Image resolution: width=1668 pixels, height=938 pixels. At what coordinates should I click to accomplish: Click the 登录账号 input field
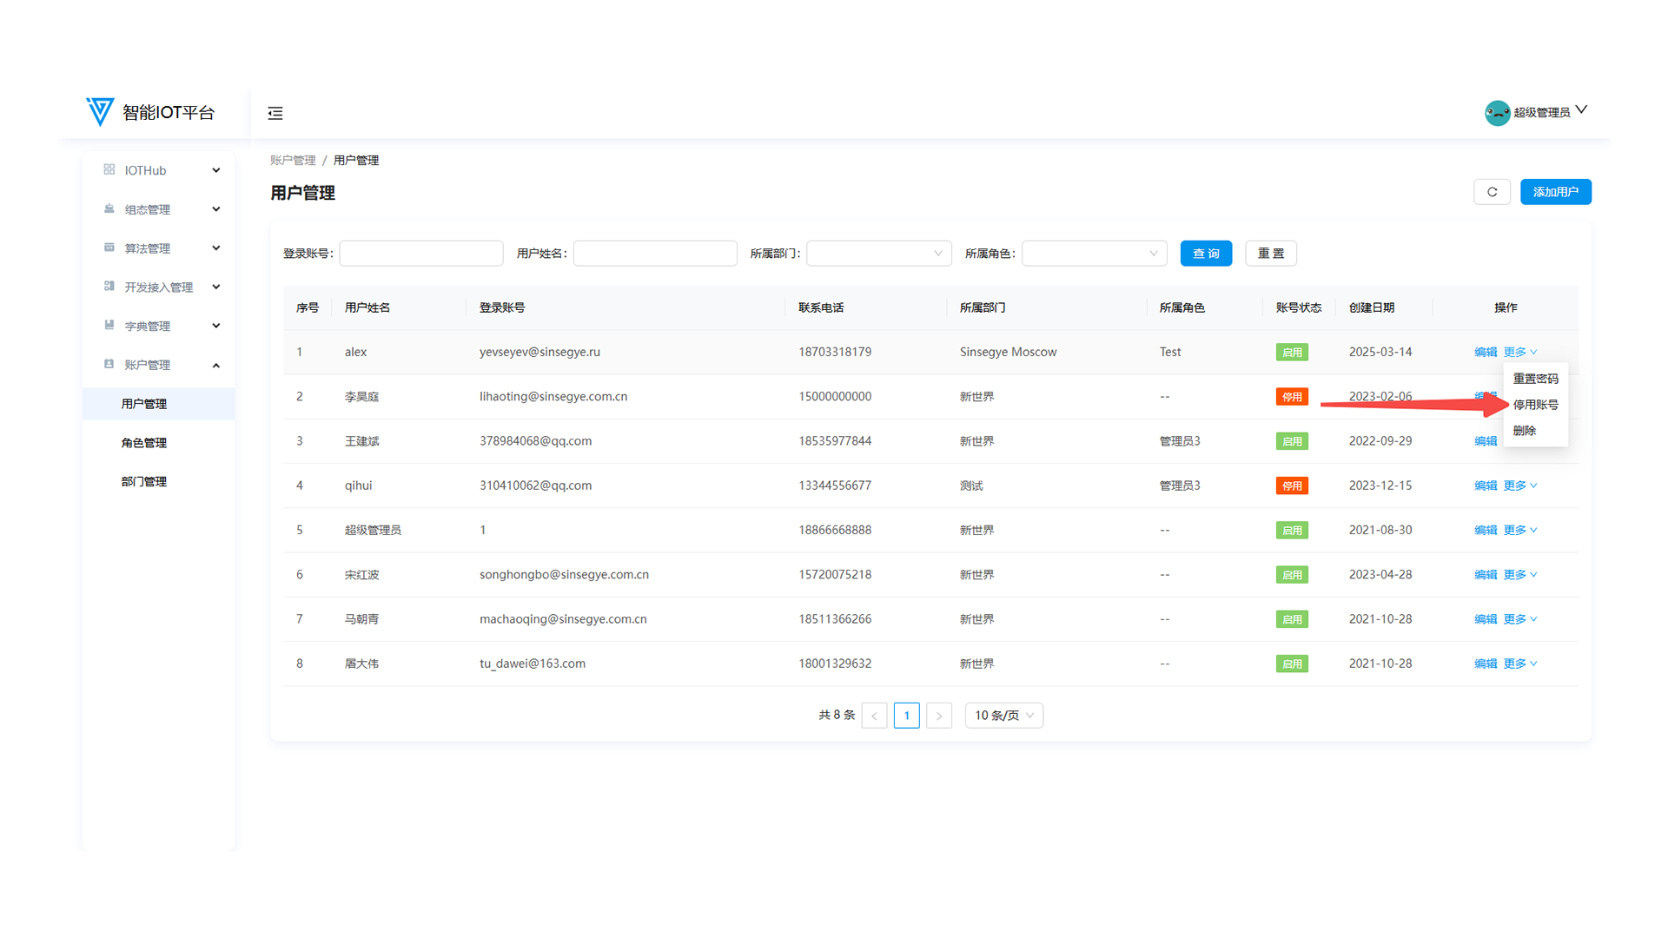[421, 254]
